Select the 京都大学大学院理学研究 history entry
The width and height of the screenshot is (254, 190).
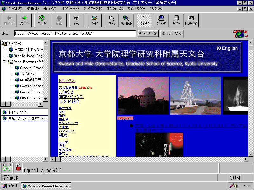(25, 118)
